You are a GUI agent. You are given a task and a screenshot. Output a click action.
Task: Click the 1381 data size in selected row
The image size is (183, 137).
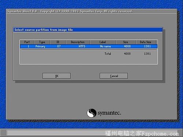[x=147, y=46]
